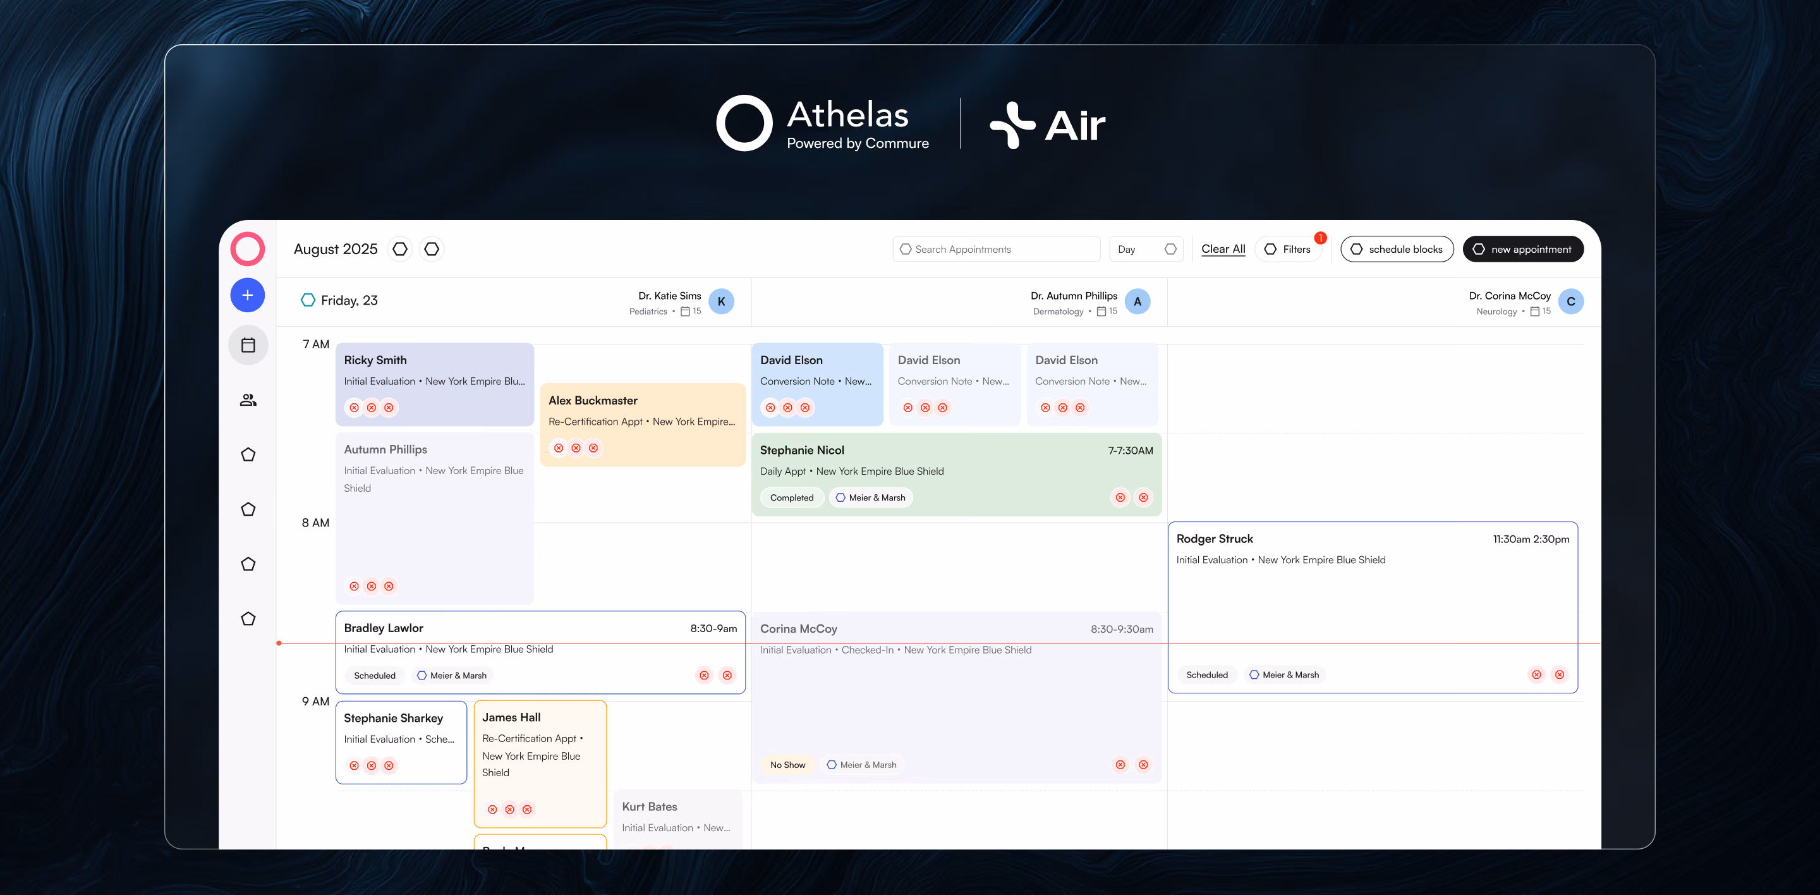The height and width of the screenshot is (895, 1820).
Task: Click the Scheduled chip in Rodger Struck card
Action: (1207, 674)
